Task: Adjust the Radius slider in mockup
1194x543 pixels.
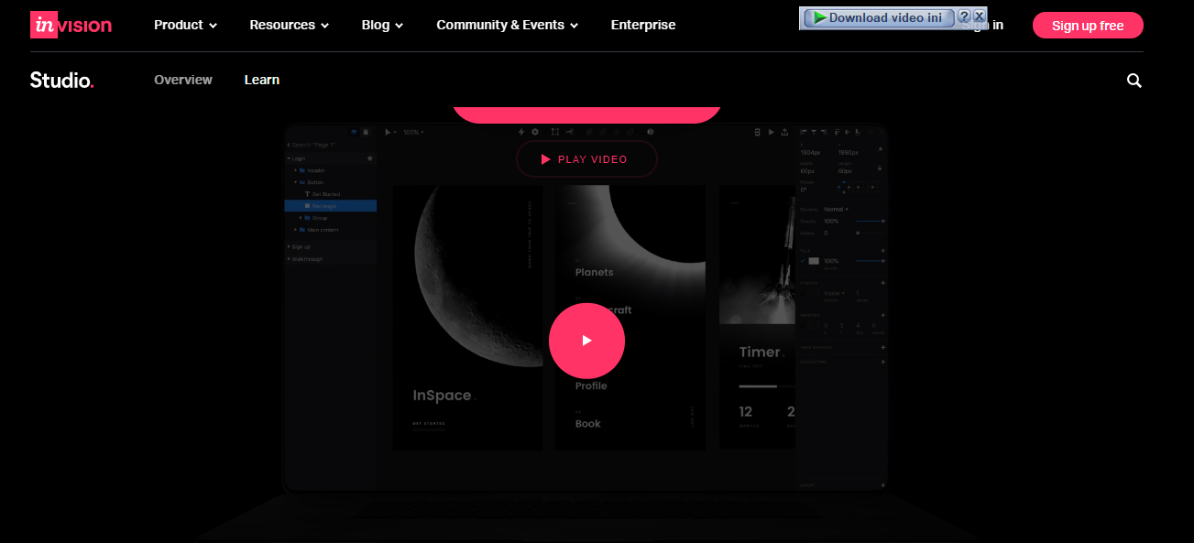Action: tap(871, 233)
